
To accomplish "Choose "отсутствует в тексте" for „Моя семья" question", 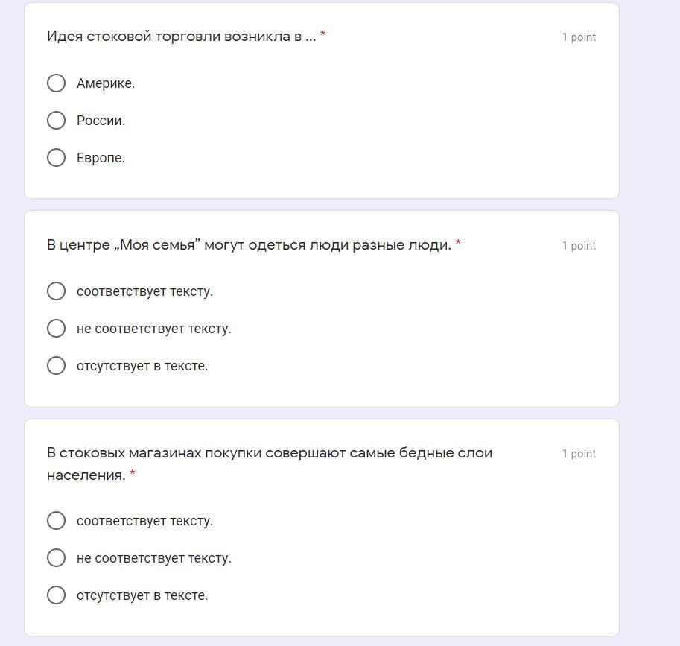I will point(56,365).
